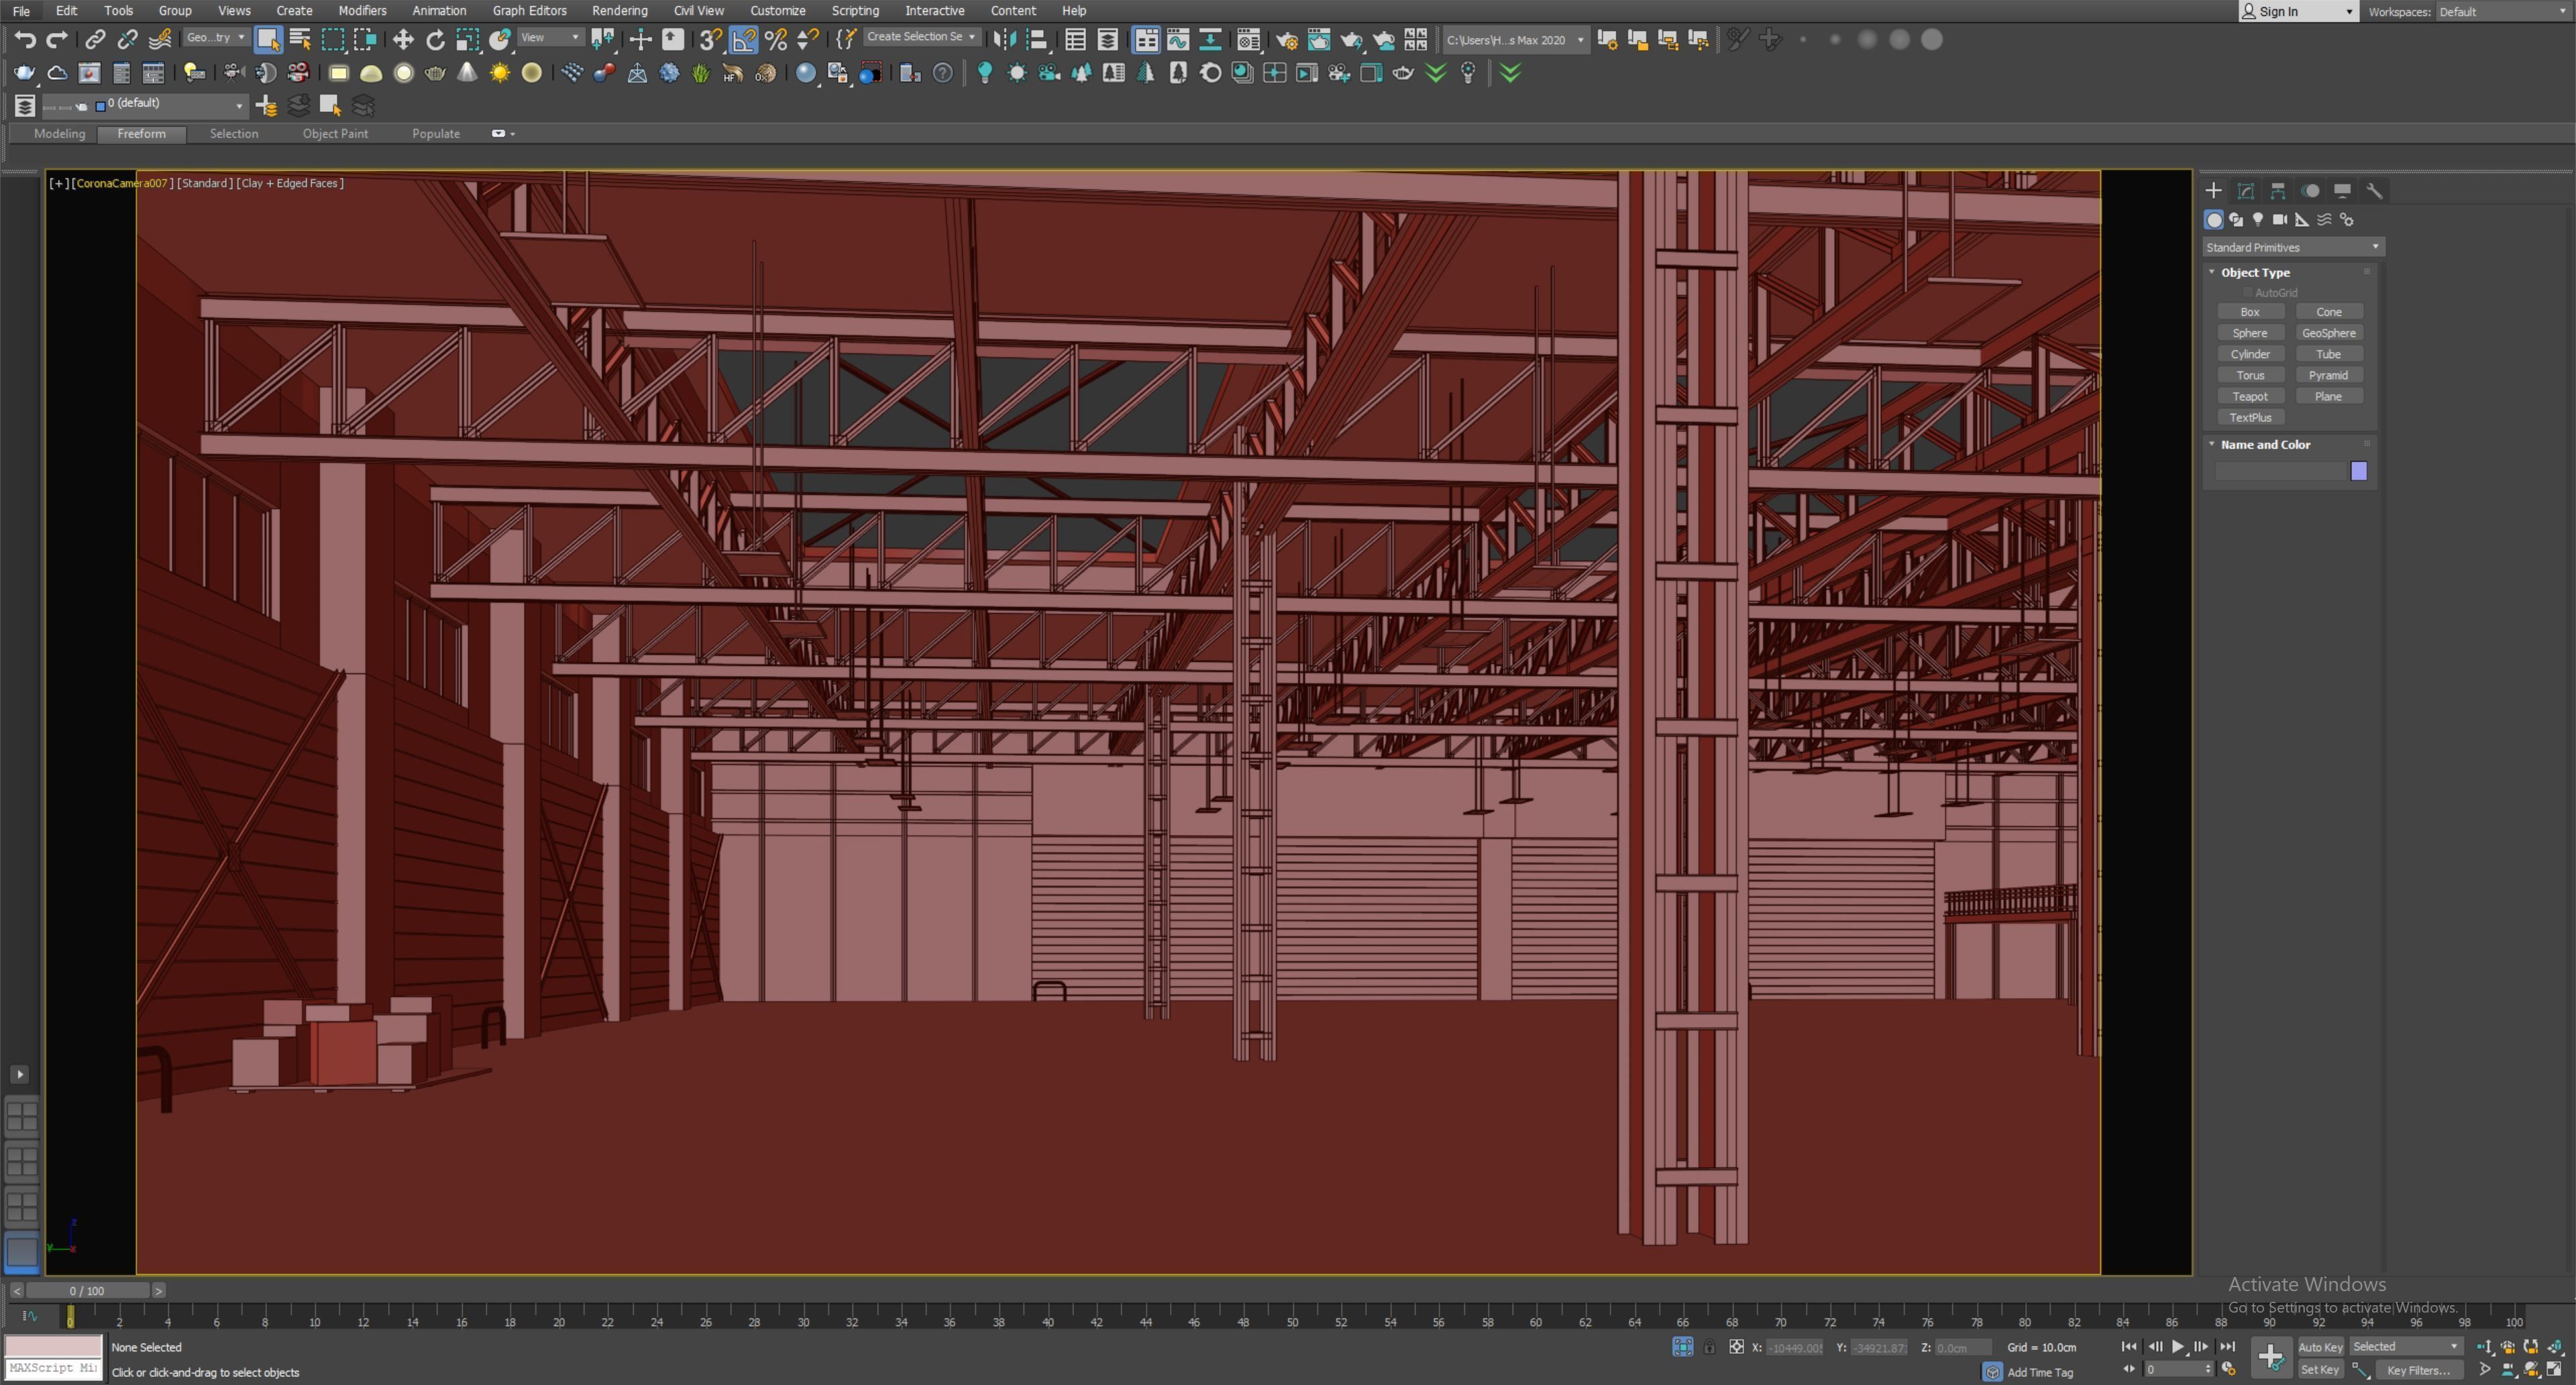The width and height of the screenshot is (2576, 1385).
Task: Activate the Bind to Space Warp tool
Action: coord(160,40)
